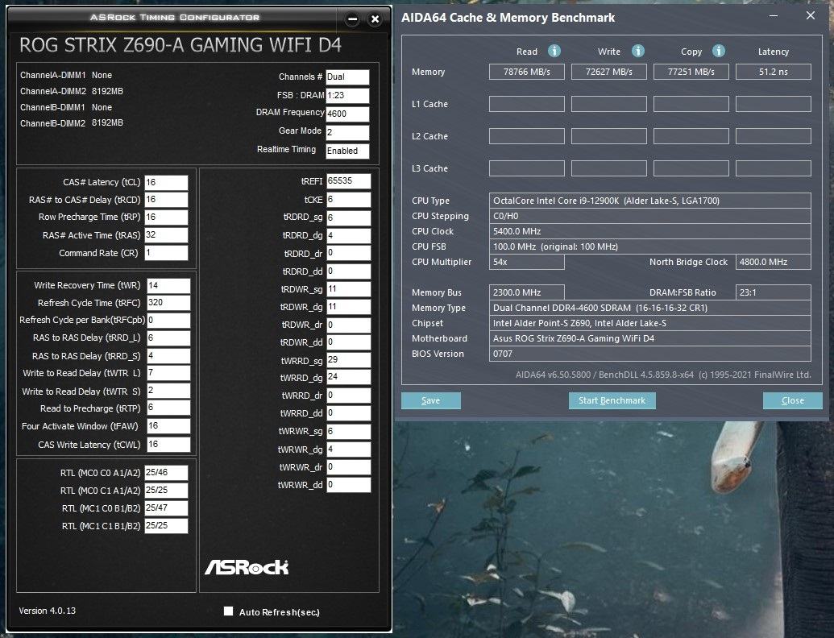Click the ASRock logo
Viewport: 834px width, 638px height.
click(x=247, y=567)
